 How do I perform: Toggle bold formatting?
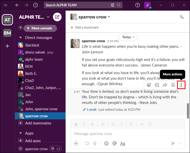tap(76, 124)
